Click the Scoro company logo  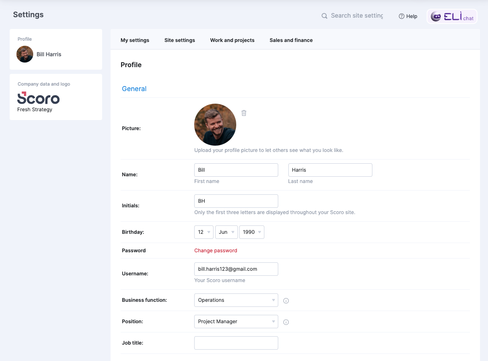[38, 98]
